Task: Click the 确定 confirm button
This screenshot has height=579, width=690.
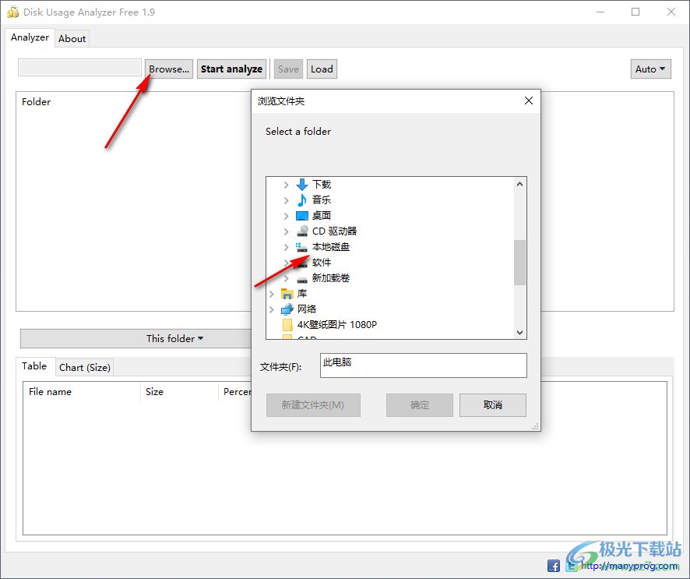Action: (x=419, y=405)
